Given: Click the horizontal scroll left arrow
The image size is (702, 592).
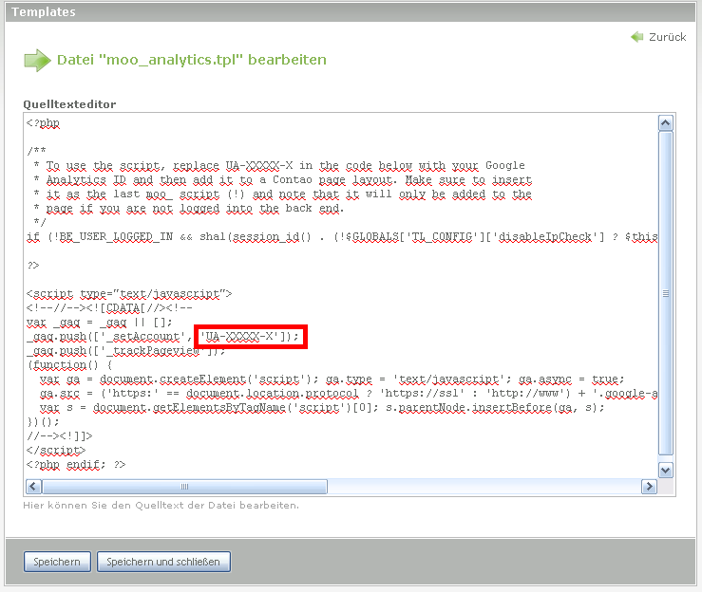Looking at the screenshot, I should [x=33, y=486].
